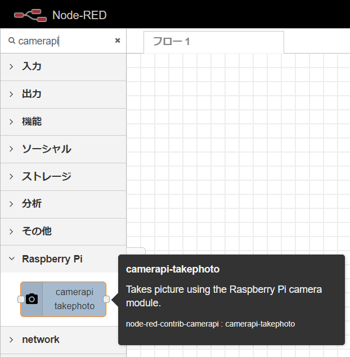Expand the 入力 palette category
The height and width of the screenshot is (357, 350).
[64, 66]
